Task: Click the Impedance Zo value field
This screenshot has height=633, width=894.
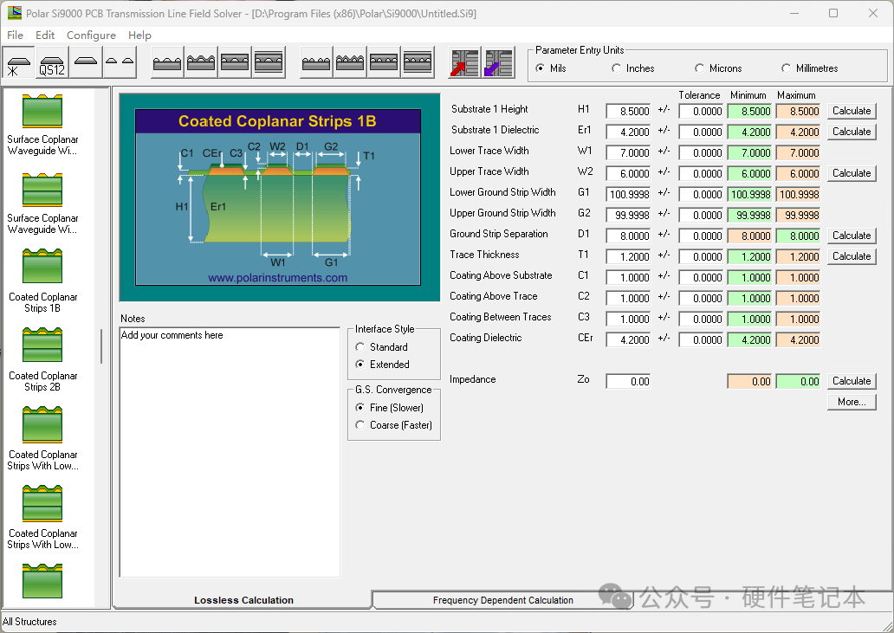Action: [x=628, y=382]
